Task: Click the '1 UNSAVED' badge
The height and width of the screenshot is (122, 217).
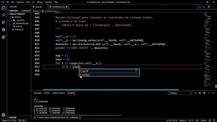Action: pos(26,11)
